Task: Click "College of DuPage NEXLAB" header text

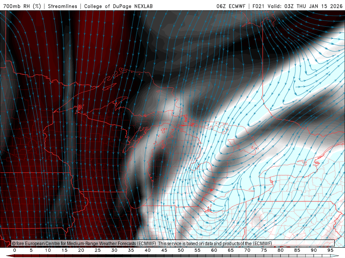Action: tap(118, 6)
